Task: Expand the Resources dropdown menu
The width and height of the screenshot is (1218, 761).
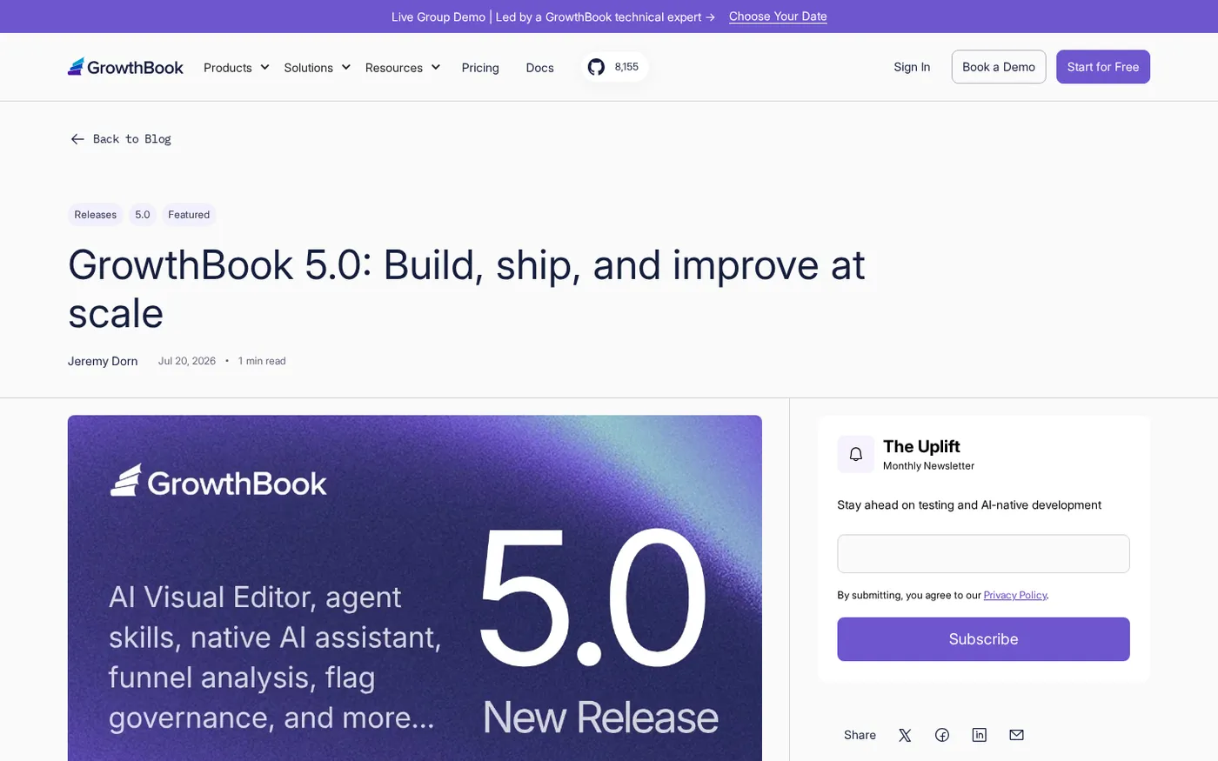Action: 403,67
